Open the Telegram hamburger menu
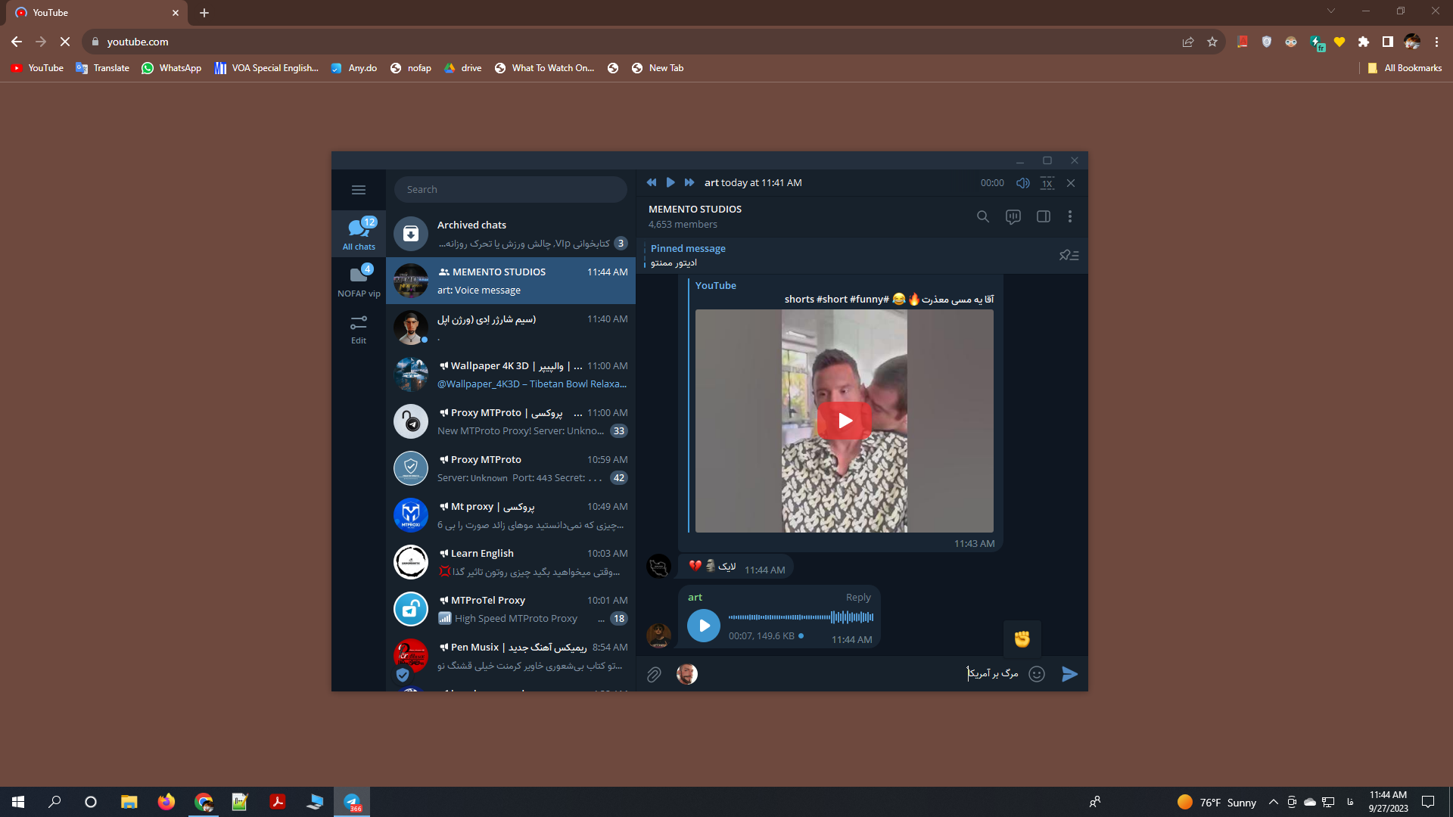This screenshot has width=1453, height=817. pyautogui.click(x=359, y=190)
